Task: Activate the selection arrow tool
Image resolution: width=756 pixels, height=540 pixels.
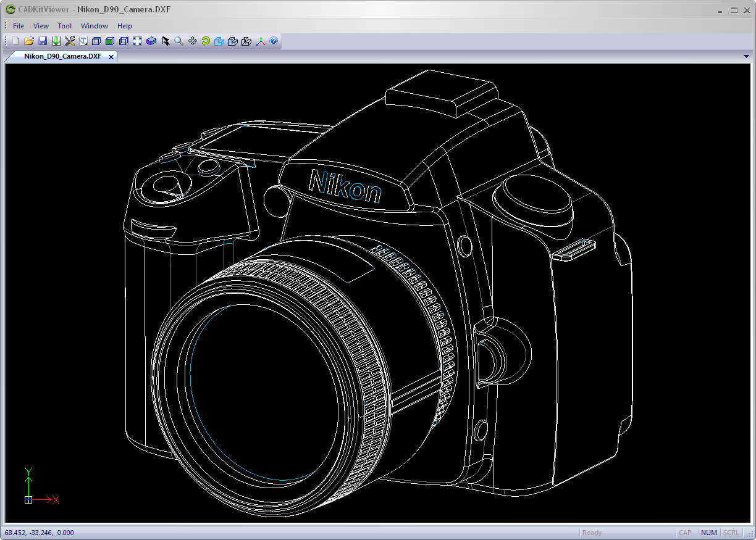Action: click(x=166, y=41)
